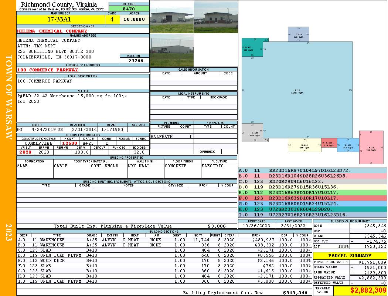This screenshot has height=296, width=388.
Task: Click the A.0 11 WAREHOUSE building section row
Action: pyautogui.click(x=164, y=240)
